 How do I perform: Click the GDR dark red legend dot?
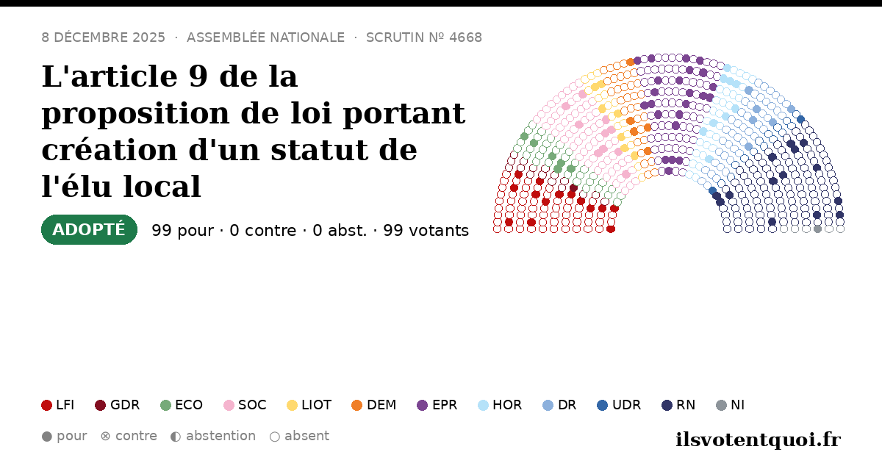[x=101, y=405]
